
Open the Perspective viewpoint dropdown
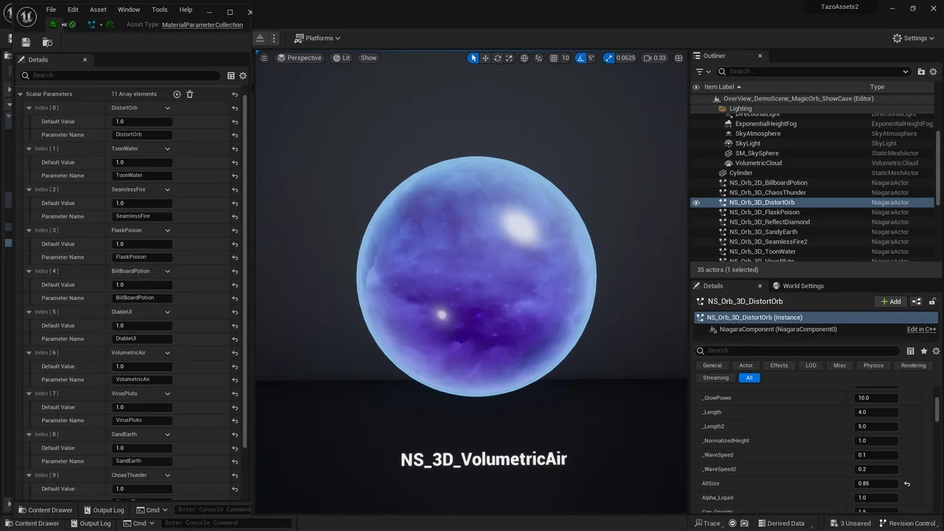(299, 58)
